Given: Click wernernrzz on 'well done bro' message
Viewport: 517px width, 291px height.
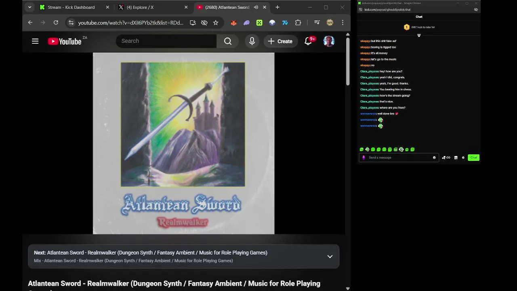Looking at the screenshot, I should [x=368, y=114].
